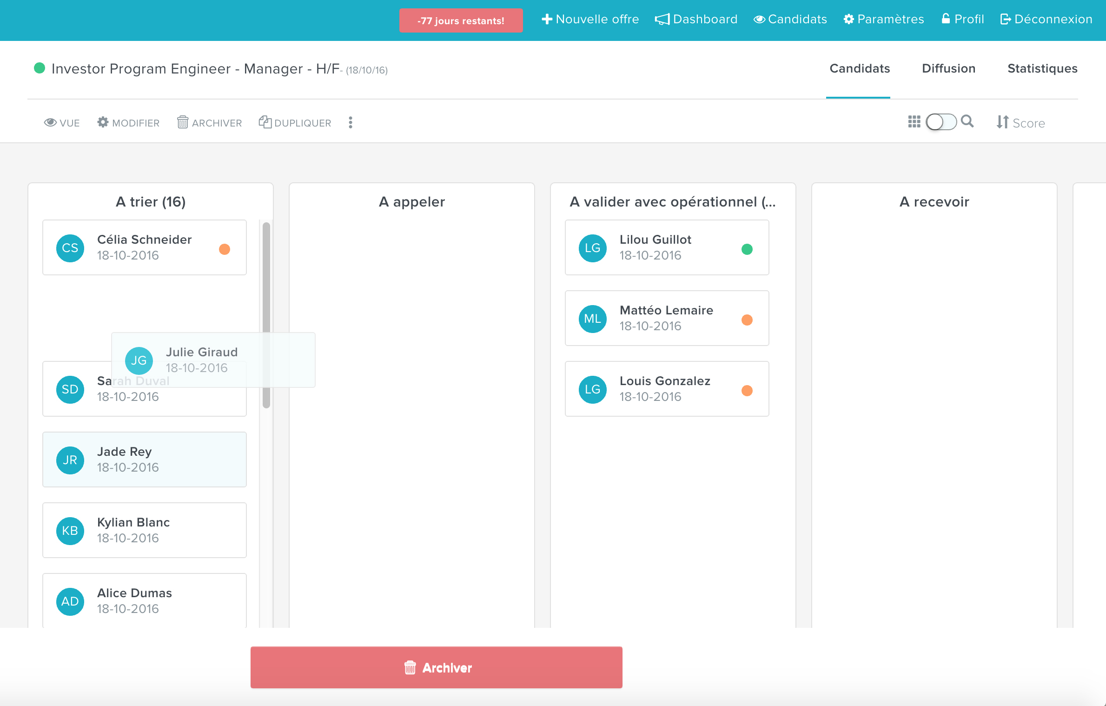Viewport: 1106px width, 706px height.
Task: Open Lilou Guillot candidate card
Action: coord(667,247)
